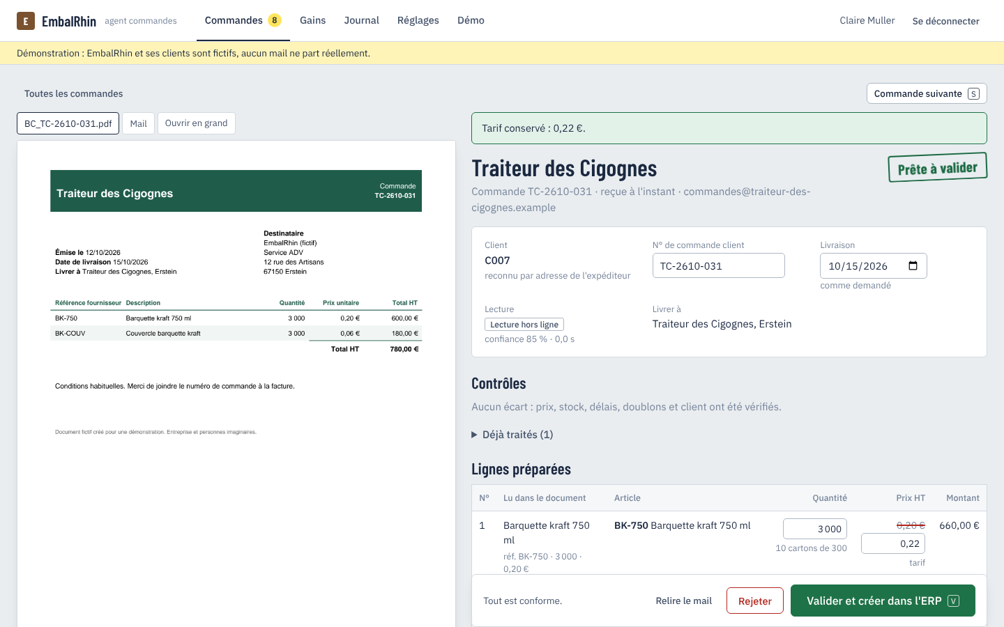Click Traiteur des Cigognes, Erstein delivery address
Image resolution: width=1004 pixels, height=627 pixels.
[722, 324]
